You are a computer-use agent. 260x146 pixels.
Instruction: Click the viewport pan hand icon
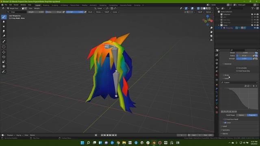[x=211, y=32]
